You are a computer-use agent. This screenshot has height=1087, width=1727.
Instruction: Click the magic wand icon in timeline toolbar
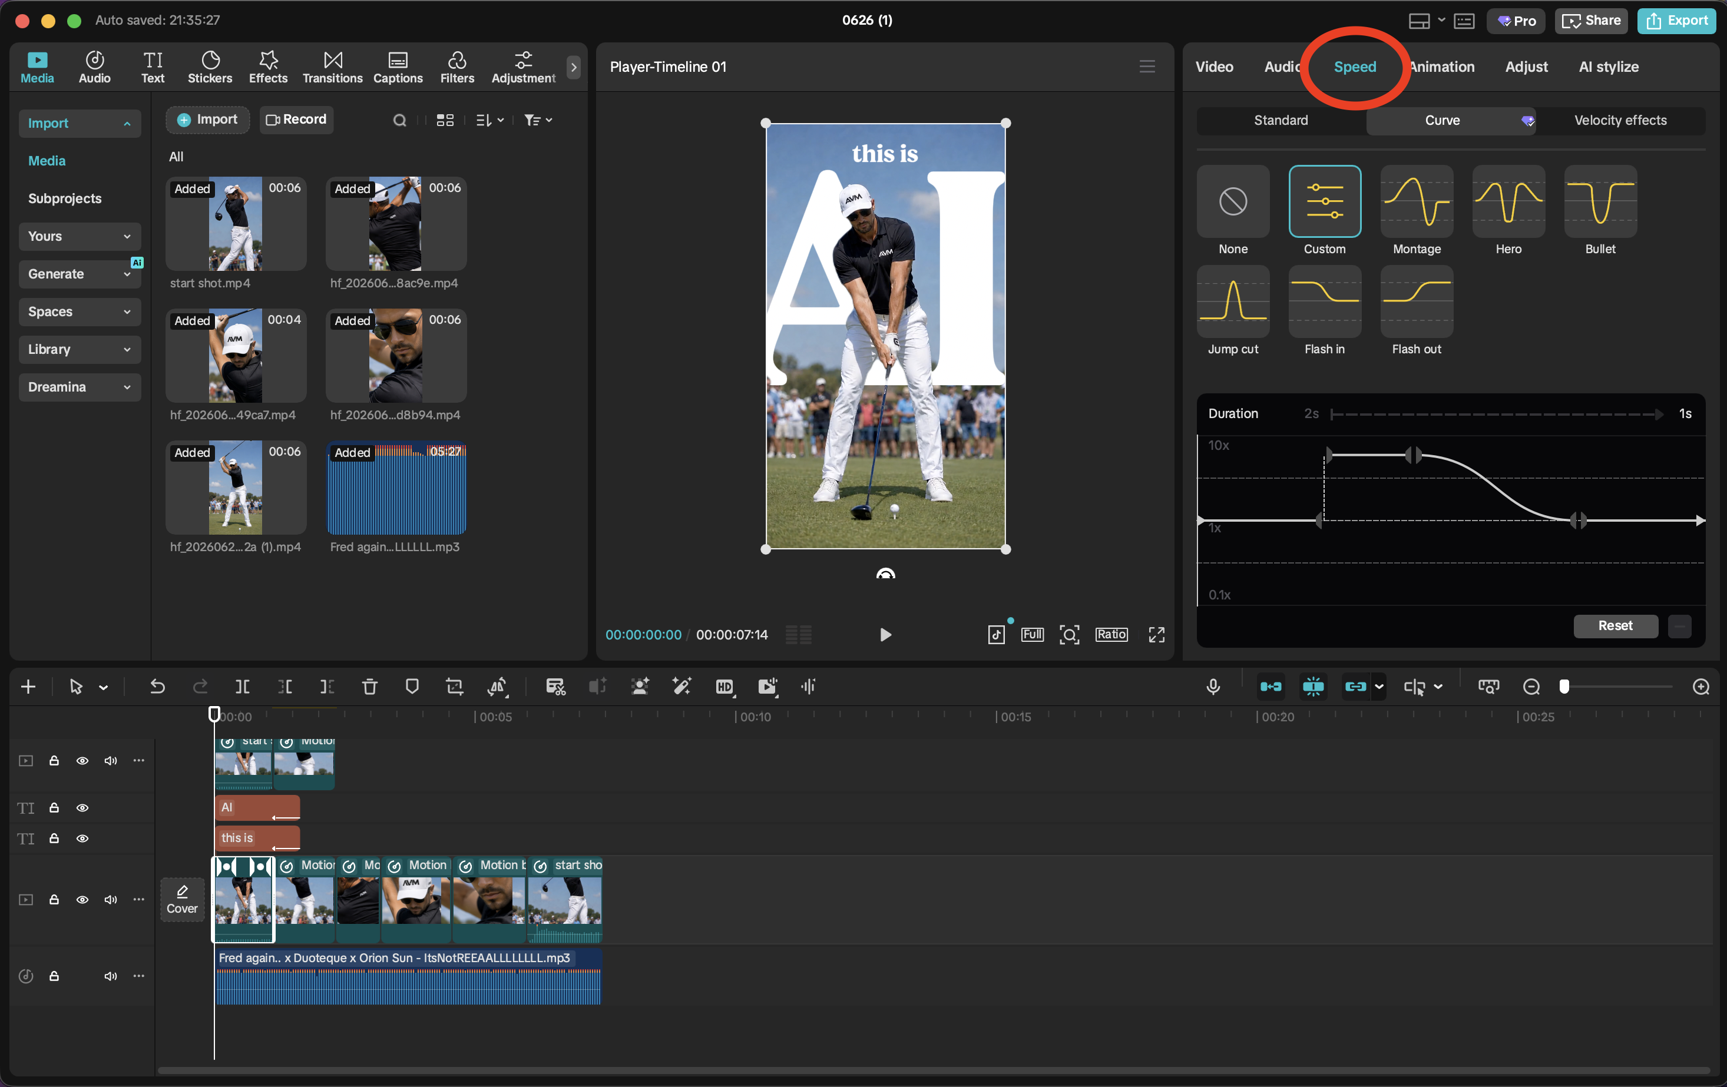(x=681, y=687)
